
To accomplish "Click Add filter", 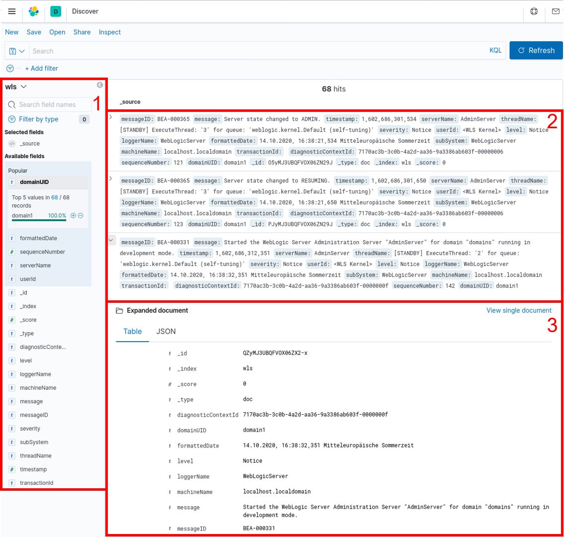I will (x=41, y=69).
